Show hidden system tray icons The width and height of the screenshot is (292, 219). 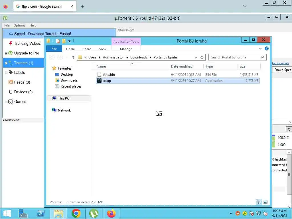click(x=231, y=213)
